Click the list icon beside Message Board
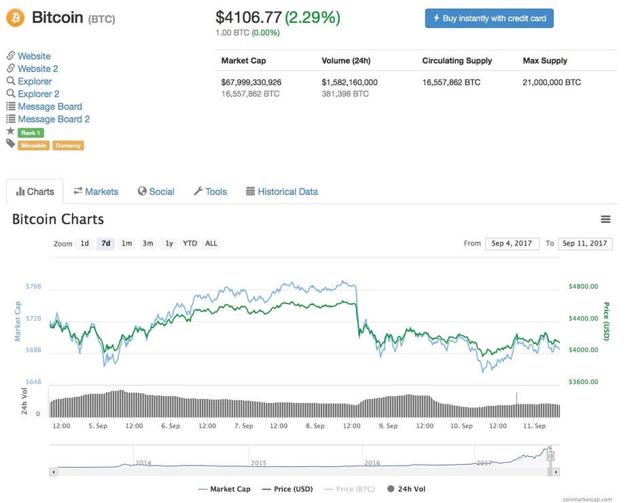 click(11, 107)
